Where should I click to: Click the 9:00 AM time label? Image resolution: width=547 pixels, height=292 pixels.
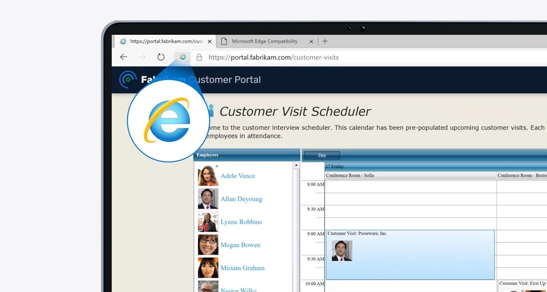pyautogui.click(x=315, y=233)
